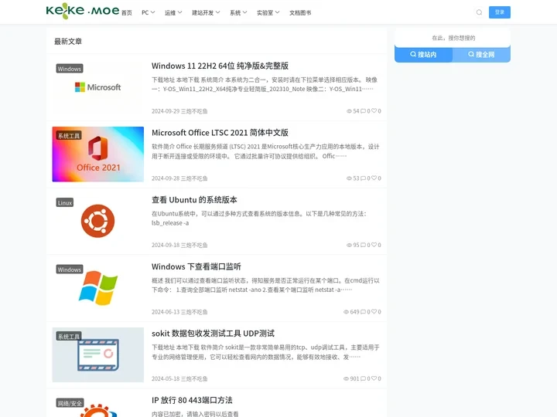Click the views eye icon on sokit article
This screenshot has height=417, width=557.
tap(346, 378)
